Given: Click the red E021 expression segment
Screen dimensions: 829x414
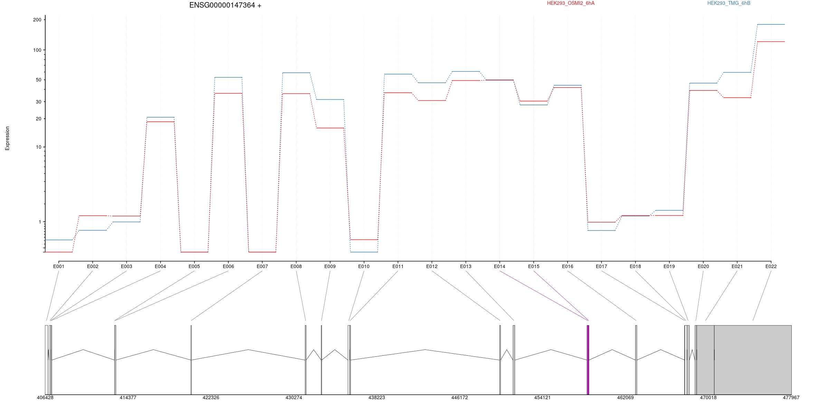Looking at the screenshot, I should pyautogui.click(x=737, y=98).
